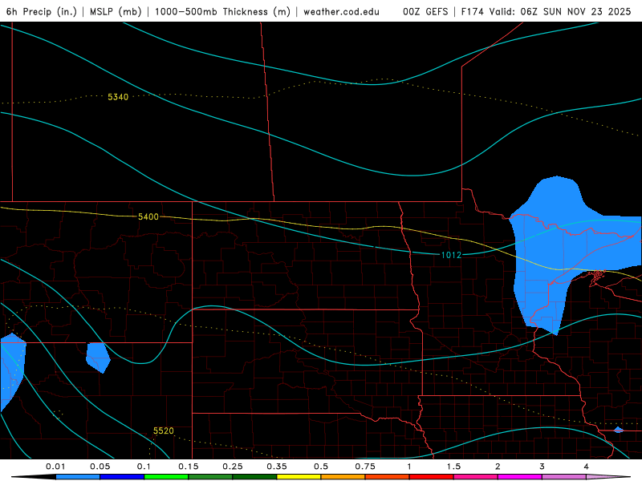Click the 'MSLP (mb)' header label
642x481 pixels.
tap(116, 11)
